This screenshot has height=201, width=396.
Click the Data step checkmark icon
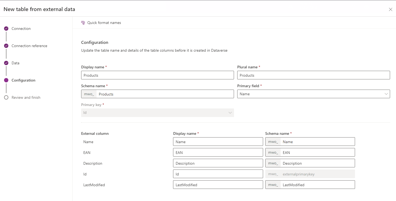[x=6, y=63]
